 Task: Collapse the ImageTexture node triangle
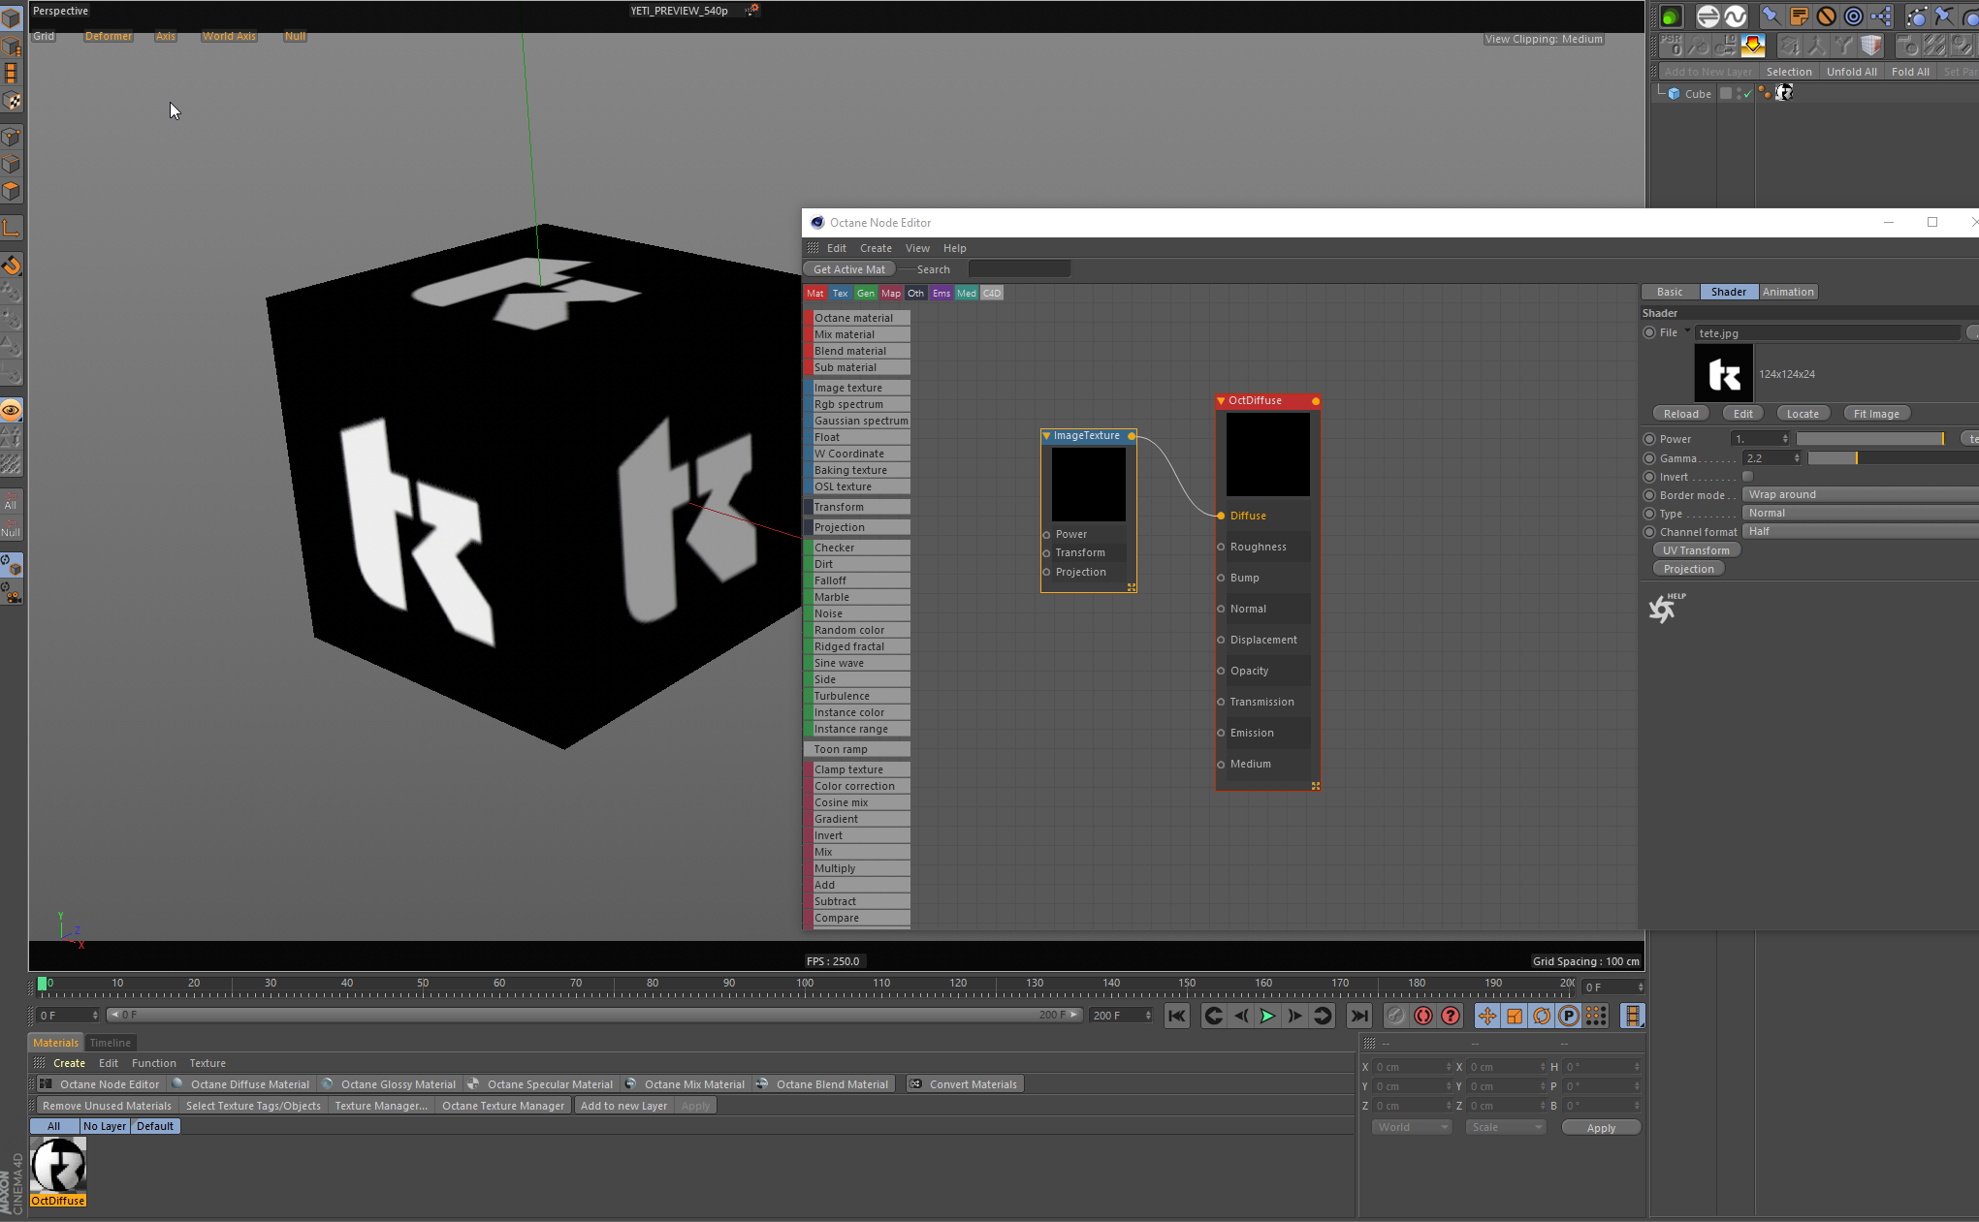click(1047, 436)
